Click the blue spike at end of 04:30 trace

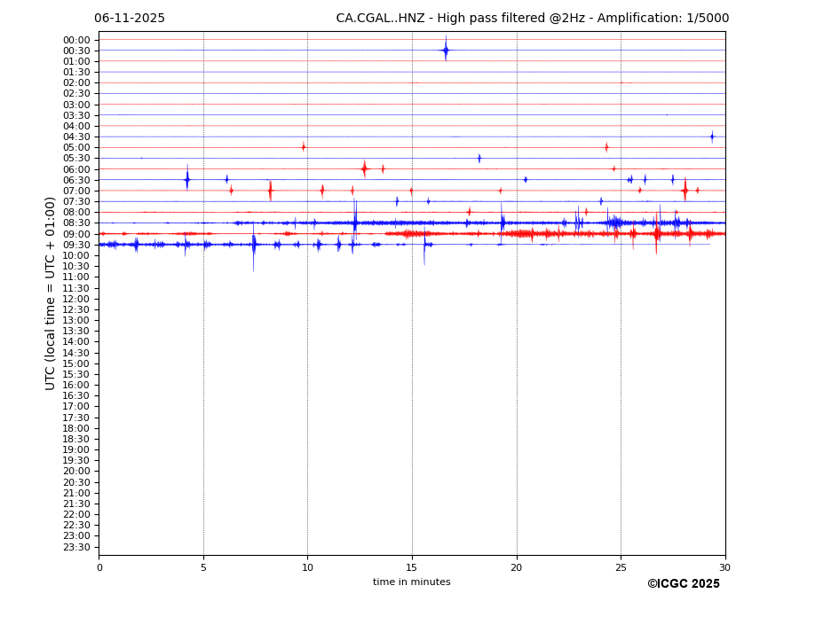(712, 137)
